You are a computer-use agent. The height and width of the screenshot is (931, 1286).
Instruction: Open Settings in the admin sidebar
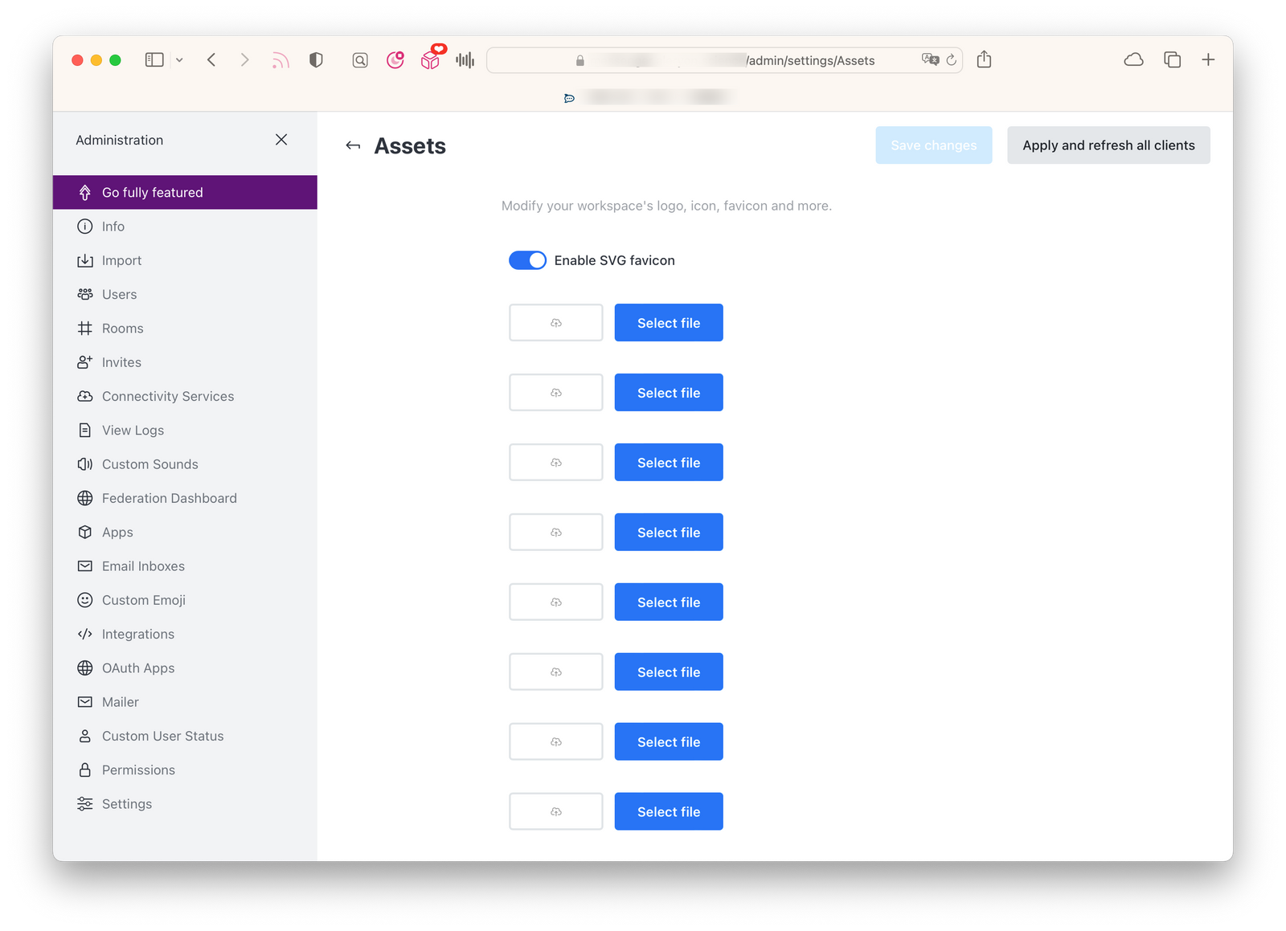click(126, 804)
